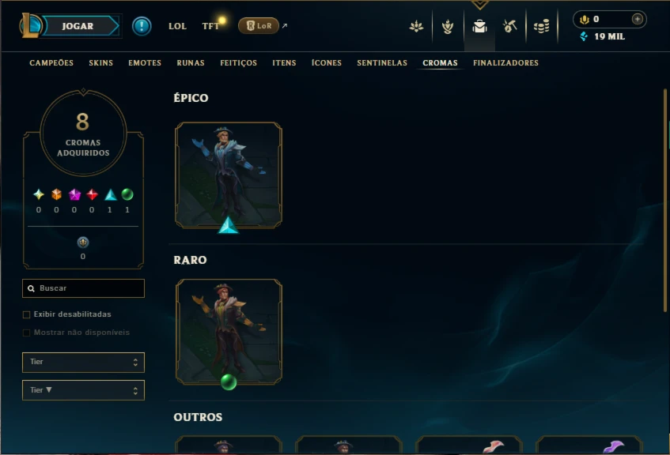The height and width of the screenshot is (455, 670).
Task: Open the Collection briefcase icon
Action: point(479,27)
